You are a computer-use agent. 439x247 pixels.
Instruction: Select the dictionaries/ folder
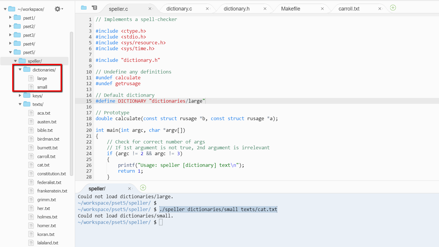[x=44, y=70]
